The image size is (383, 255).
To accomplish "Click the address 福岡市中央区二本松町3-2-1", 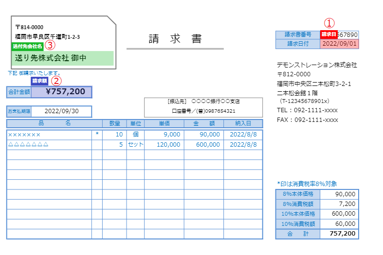I will (314, 84).
